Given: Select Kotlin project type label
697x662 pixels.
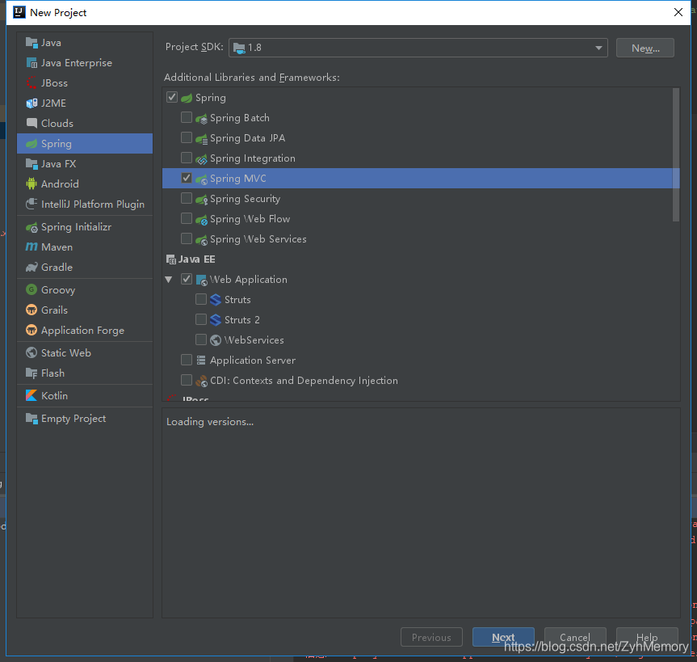Looking at the screenshot, I should (x=55, y=396).
